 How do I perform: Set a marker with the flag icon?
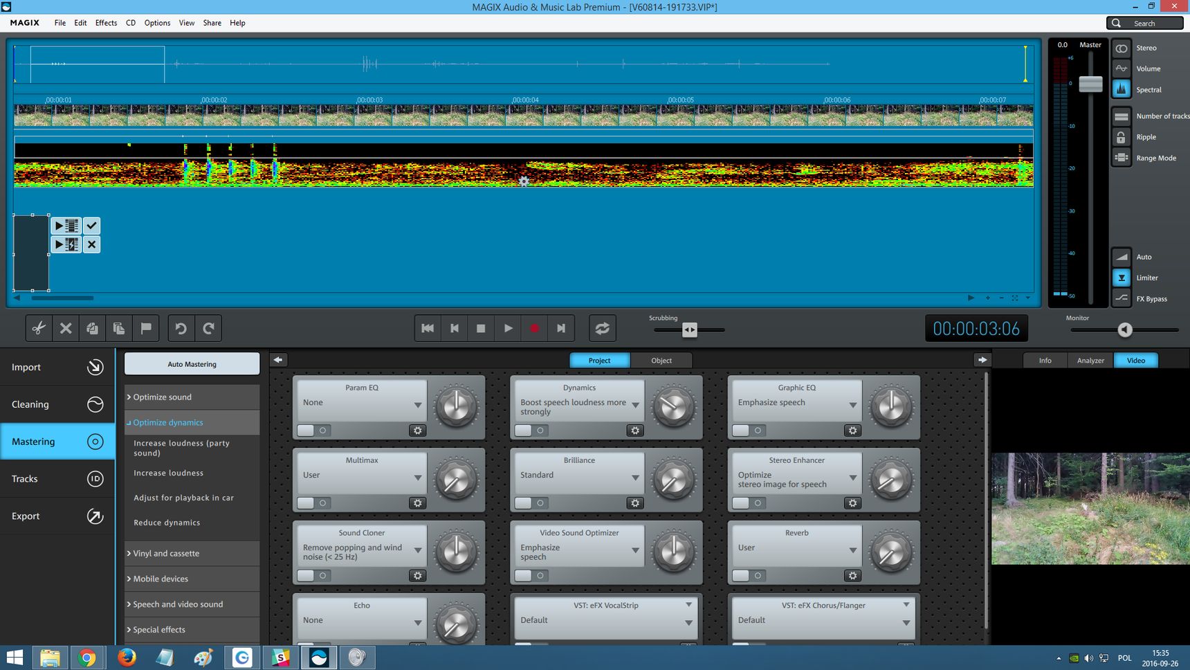[x=146, y=328]
